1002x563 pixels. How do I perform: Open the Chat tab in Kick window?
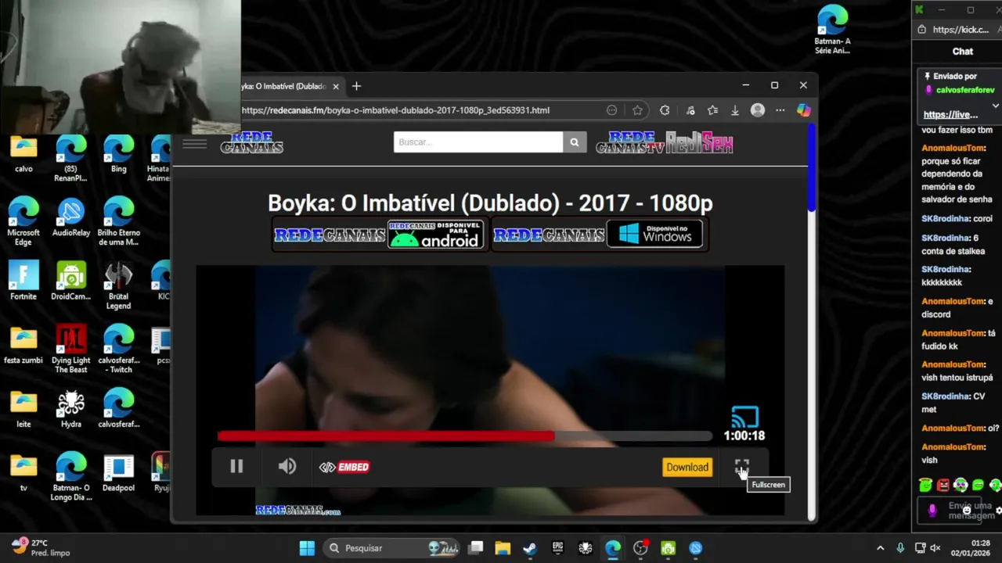962,51
